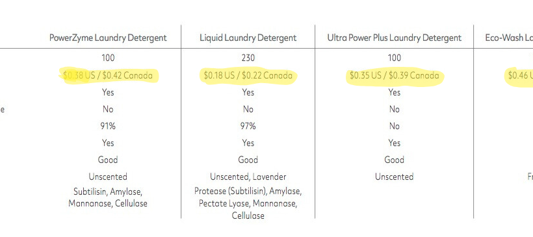Click the PowerZyme Laundry Detergent column header
This screenshot has width=533, height=237.
[x=108, y=38]
